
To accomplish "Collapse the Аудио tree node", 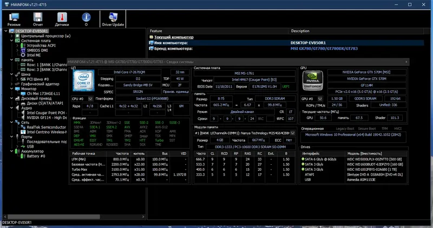I will point(11,108).
